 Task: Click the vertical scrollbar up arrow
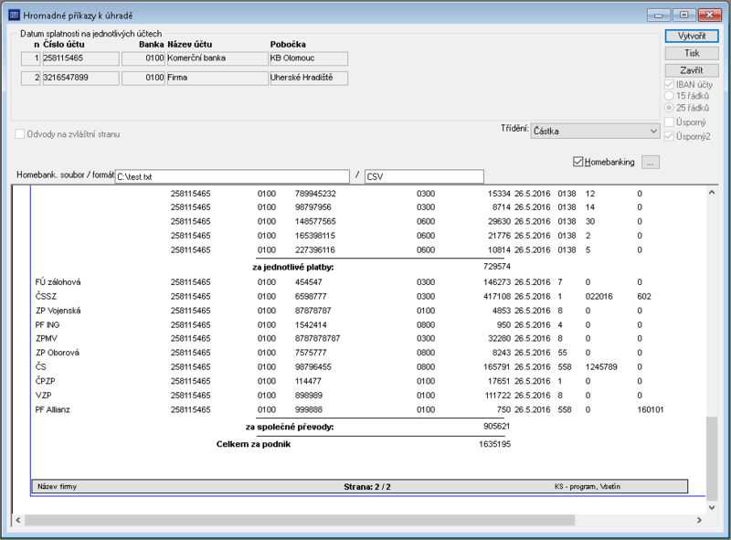click(712, 192)
